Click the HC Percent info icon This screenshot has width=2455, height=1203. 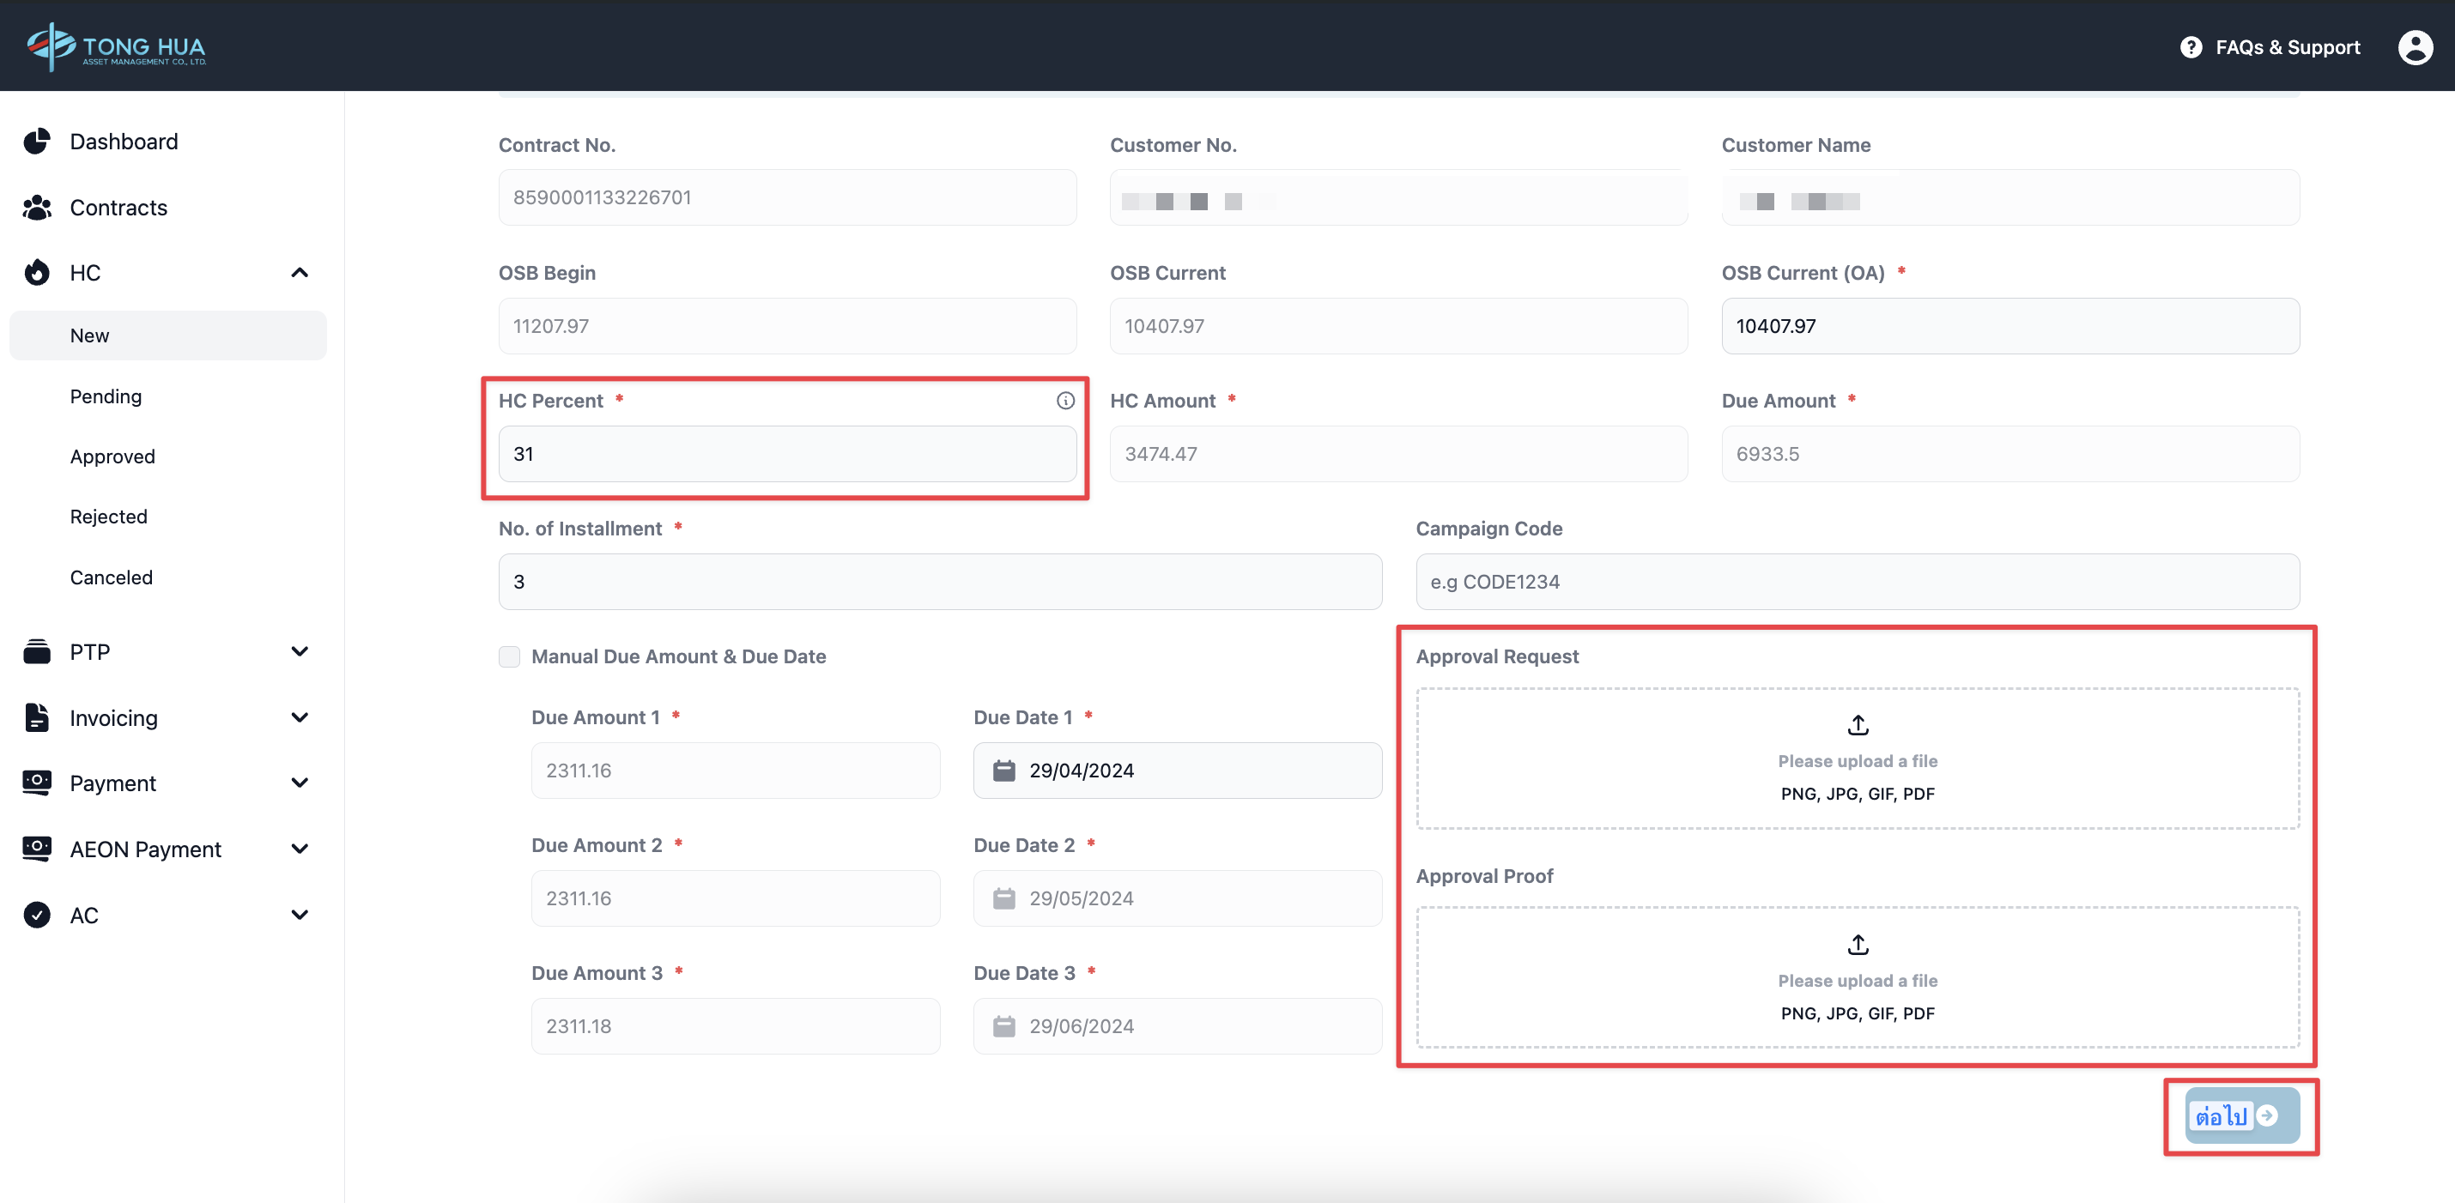point(1064,401)
